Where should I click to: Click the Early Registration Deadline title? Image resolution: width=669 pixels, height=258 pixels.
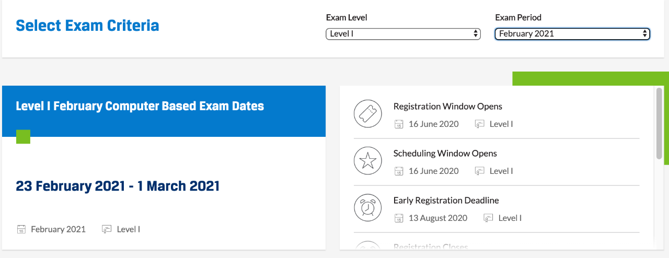[x=446, y=201]
